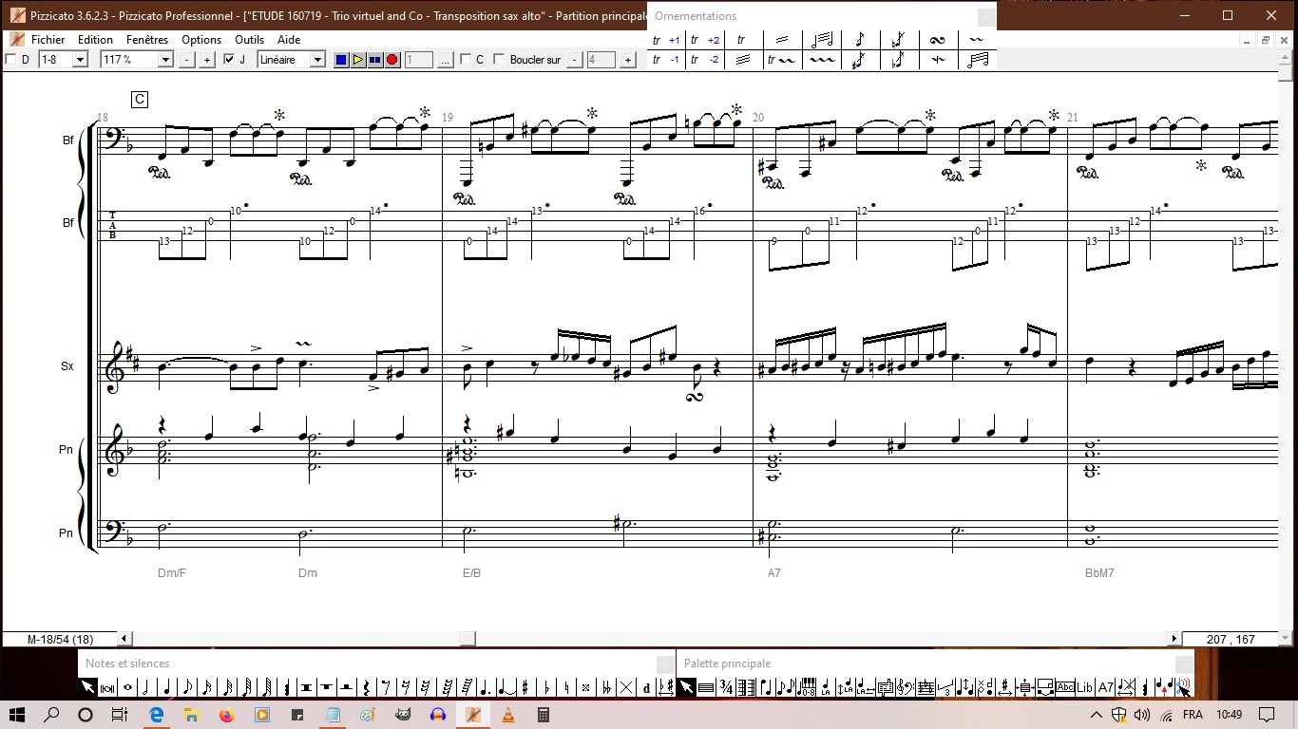This screenshot has width=1298, height=729.
Task: Click the Boucler sur loop count field
Action: click(x=601, y=60)
